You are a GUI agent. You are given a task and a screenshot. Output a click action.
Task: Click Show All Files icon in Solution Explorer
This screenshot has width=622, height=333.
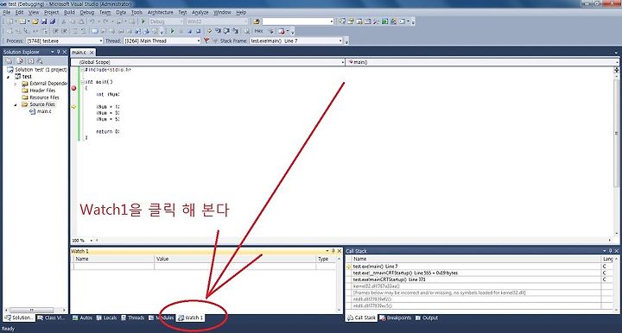click(20, 61)
